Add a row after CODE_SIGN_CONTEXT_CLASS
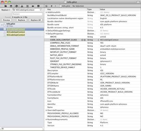 coord(82,40)
